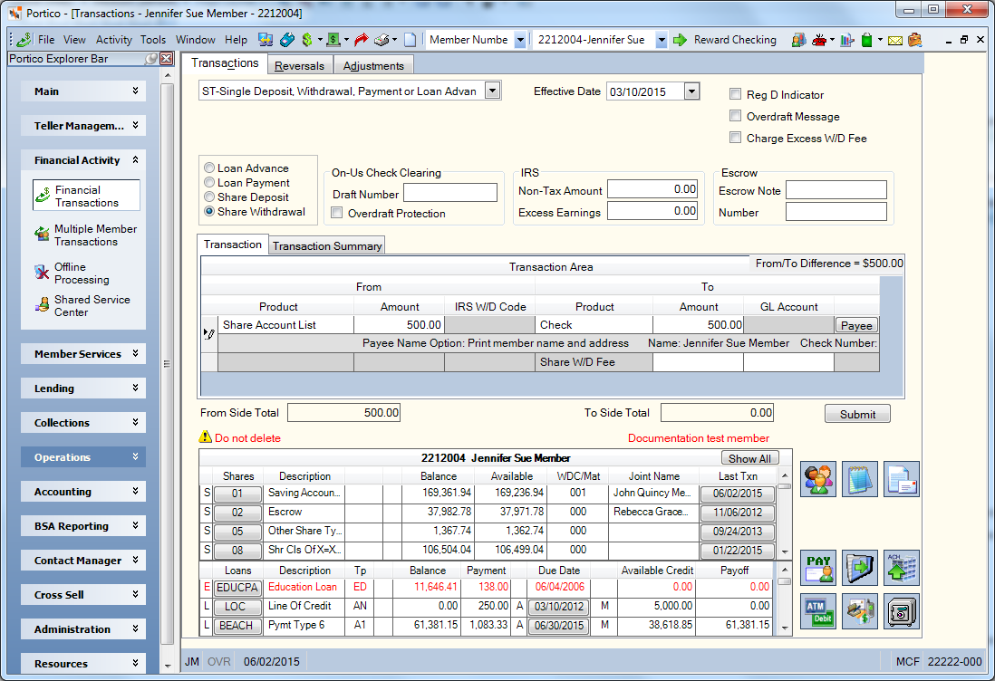Click the computer transfer toolbar icon
995x681 pixels.
point(266,40)
